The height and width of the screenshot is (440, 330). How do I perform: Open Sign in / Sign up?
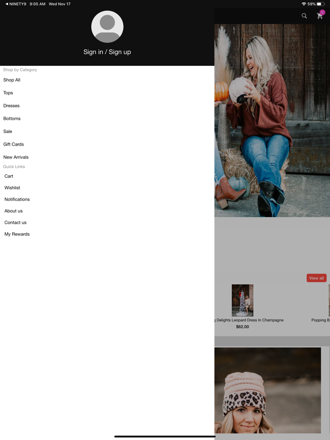(x=107, y=52)
